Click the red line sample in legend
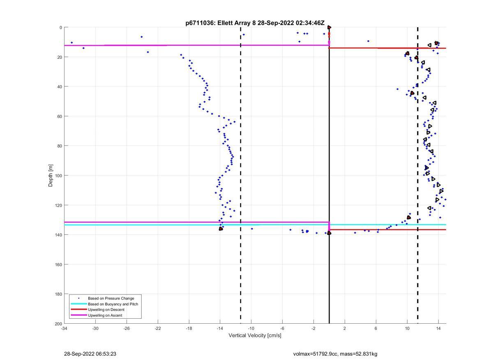 [x=78, y=310]
